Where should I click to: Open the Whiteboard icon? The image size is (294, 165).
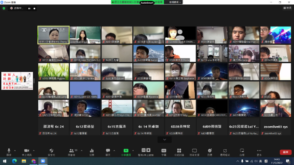[x=242, y=152]
